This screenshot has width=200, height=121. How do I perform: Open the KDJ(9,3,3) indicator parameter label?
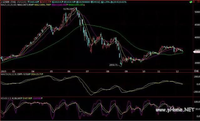[6, 98]
